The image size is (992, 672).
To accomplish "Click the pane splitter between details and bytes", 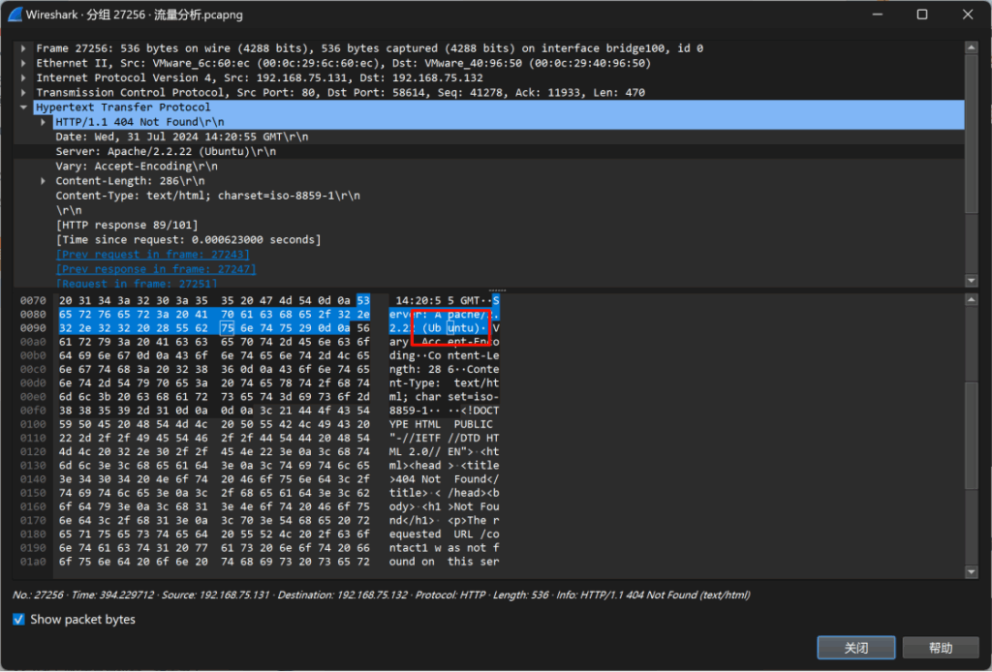I will (x=496, y=290).
